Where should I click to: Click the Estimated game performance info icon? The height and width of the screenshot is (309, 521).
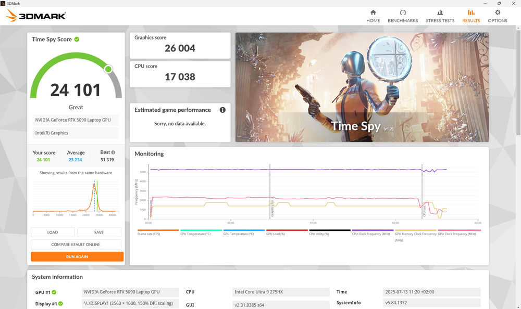(x=222, y=110)
